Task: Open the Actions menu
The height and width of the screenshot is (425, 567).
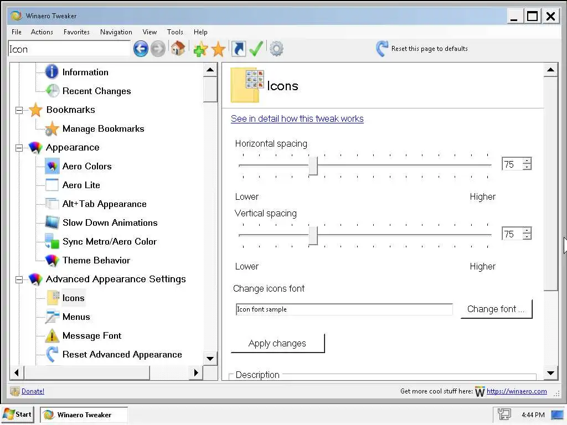Action: tap(42, 32)
